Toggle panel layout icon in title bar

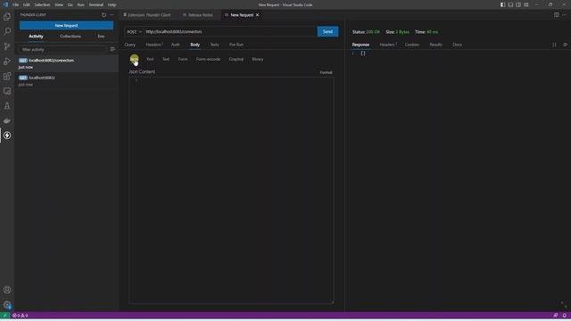click(510, 4)
